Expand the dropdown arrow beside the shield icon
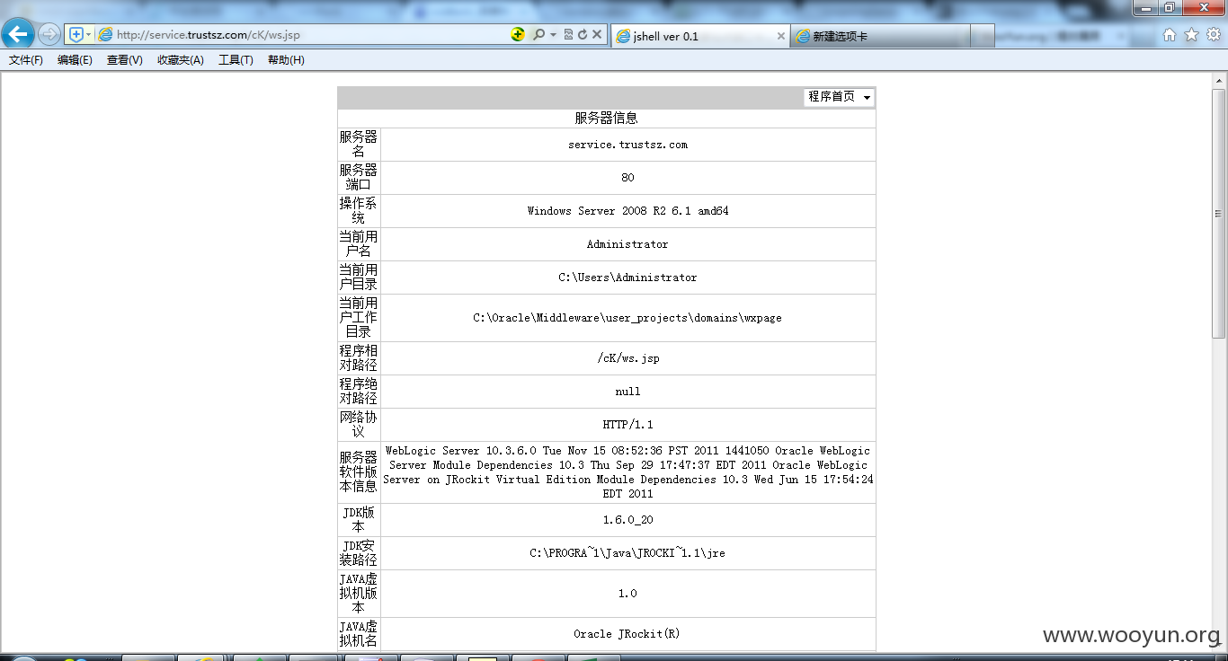The width and height of the screenshot is (1228, 661). pyautogui.click(x=88, y=35)
